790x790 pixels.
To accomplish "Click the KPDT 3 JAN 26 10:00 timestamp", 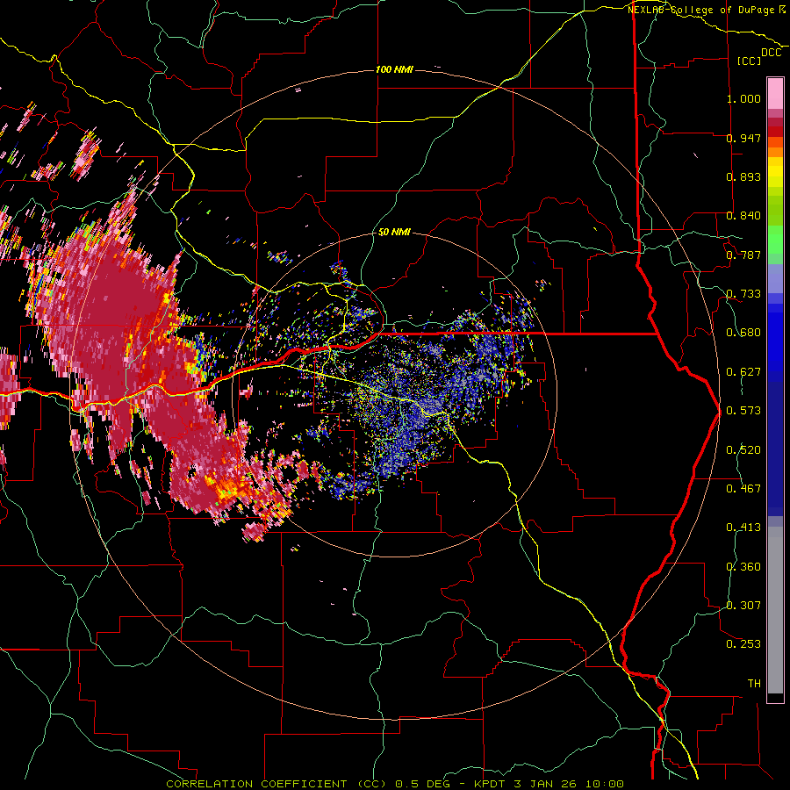I will coord(549,784).
